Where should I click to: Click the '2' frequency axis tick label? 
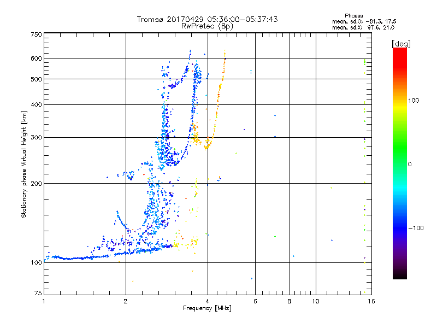(x=126, y=301)
